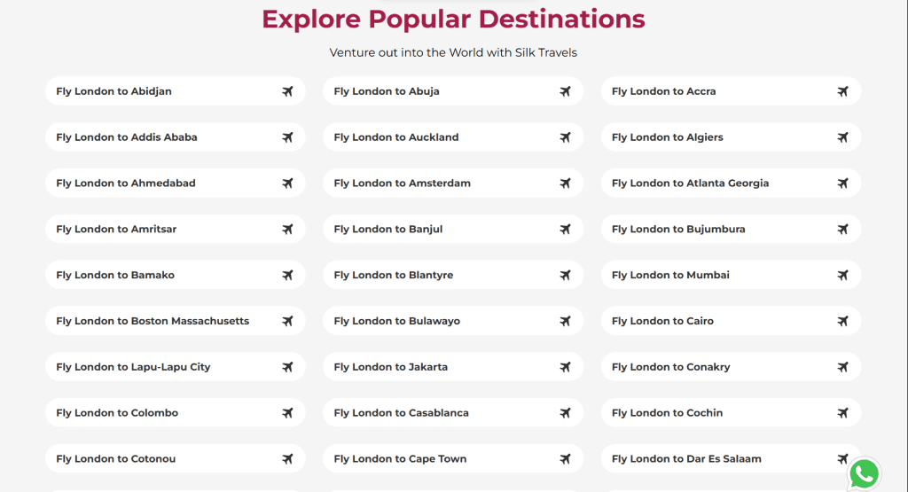Click the plane icon beside Mumbai
The width and height of the screenshot is (908, 492).
(x=843, y=275)
